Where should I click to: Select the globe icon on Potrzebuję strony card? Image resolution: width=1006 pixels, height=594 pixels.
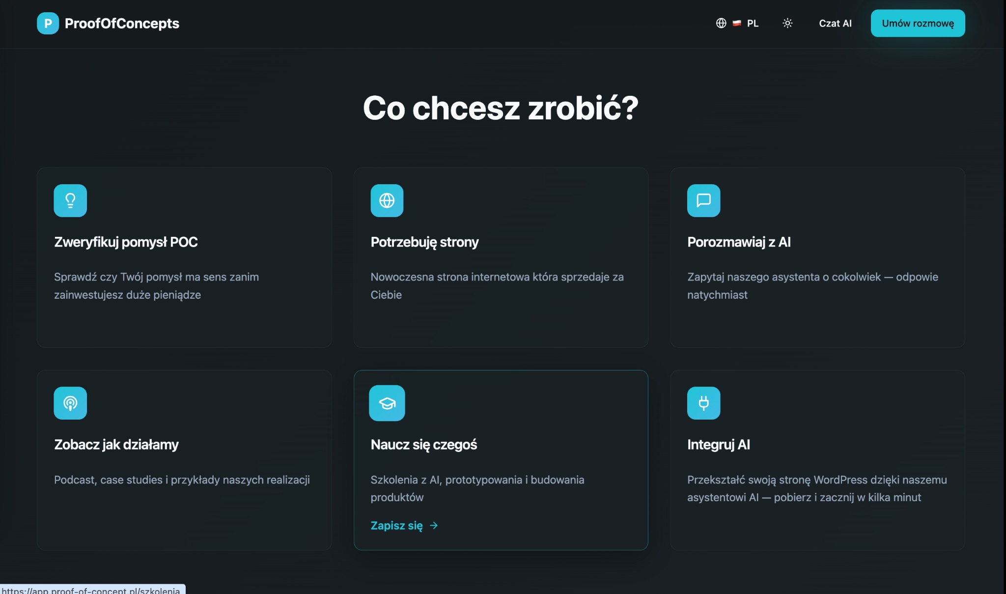tap(387, 200)
